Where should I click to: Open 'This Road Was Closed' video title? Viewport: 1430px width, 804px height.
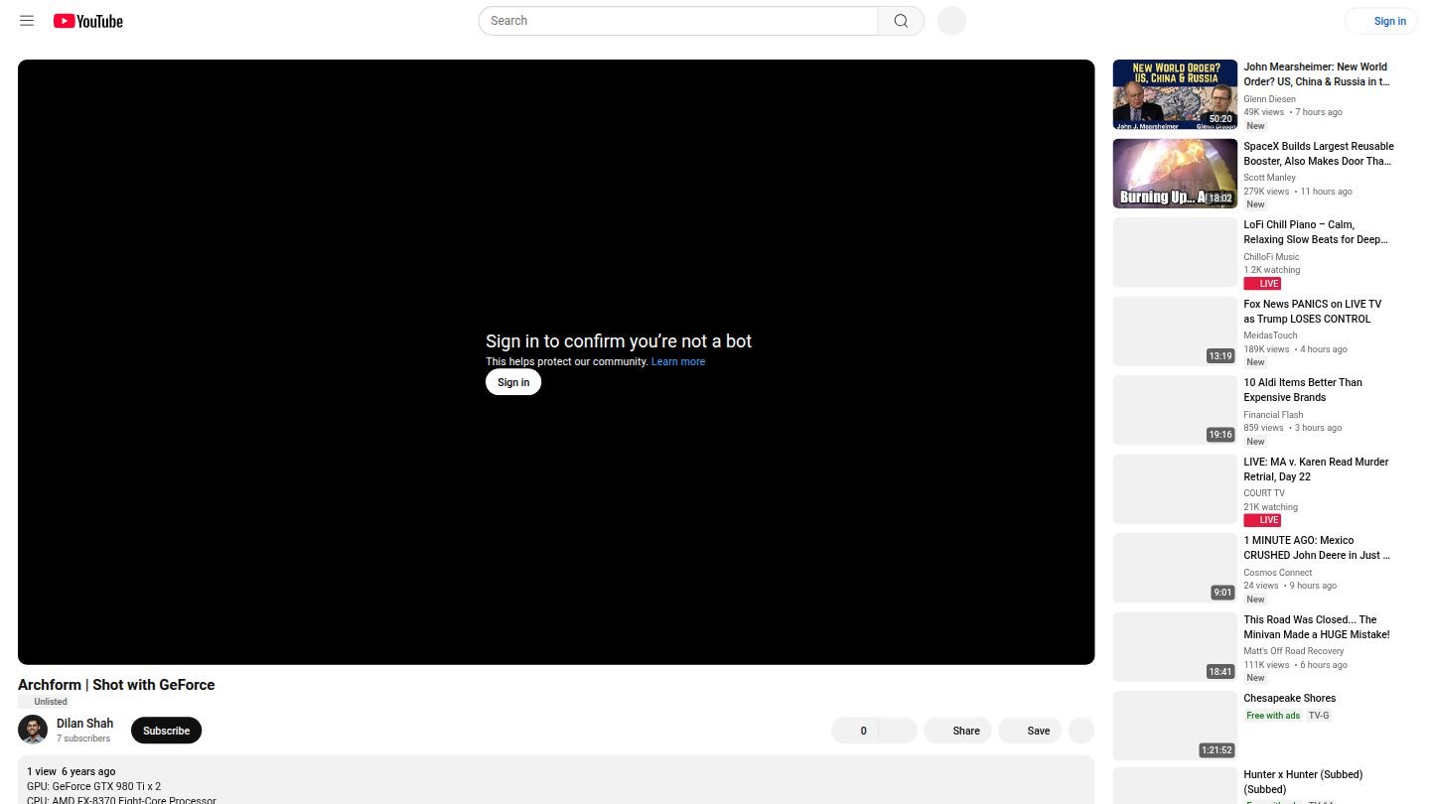[x=1316, y=627]
